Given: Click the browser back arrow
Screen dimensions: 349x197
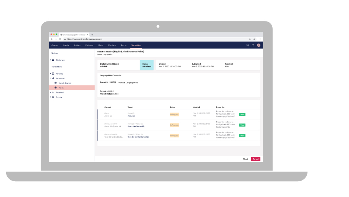Looking at the screenshot, I should coord(52,39).
